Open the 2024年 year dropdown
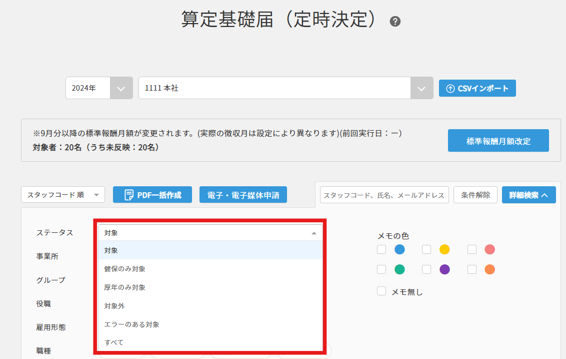Image resolution: width=566 pixels, height=359 pixels. pos(99,88)
